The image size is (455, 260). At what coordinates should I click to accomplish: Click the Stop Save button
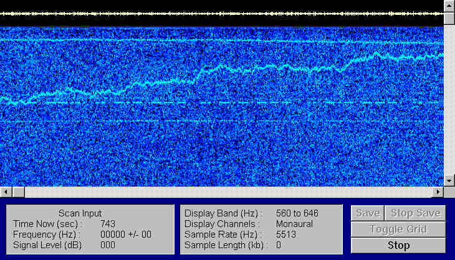415,213
